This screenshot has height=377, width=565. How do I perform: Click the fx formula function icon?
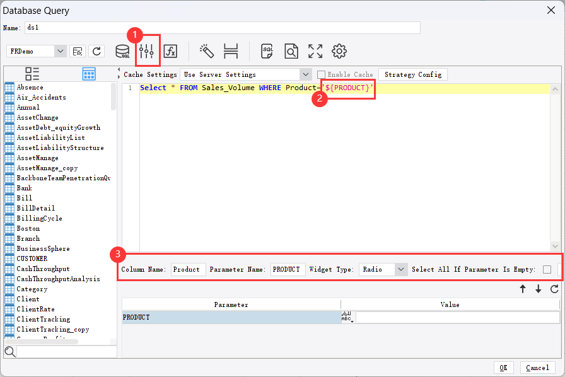tap(170, 51)
